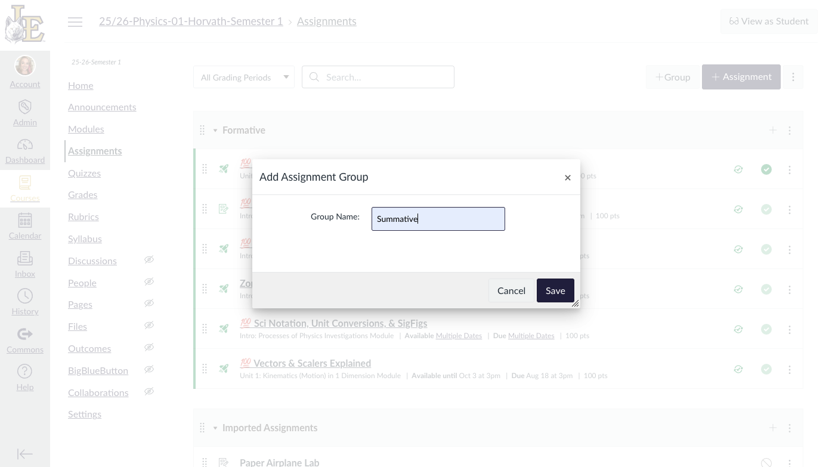Toggle the course menu hamburger icon
Image resolution: width=832 pixels, height=467 pixels.
point(75,22)
